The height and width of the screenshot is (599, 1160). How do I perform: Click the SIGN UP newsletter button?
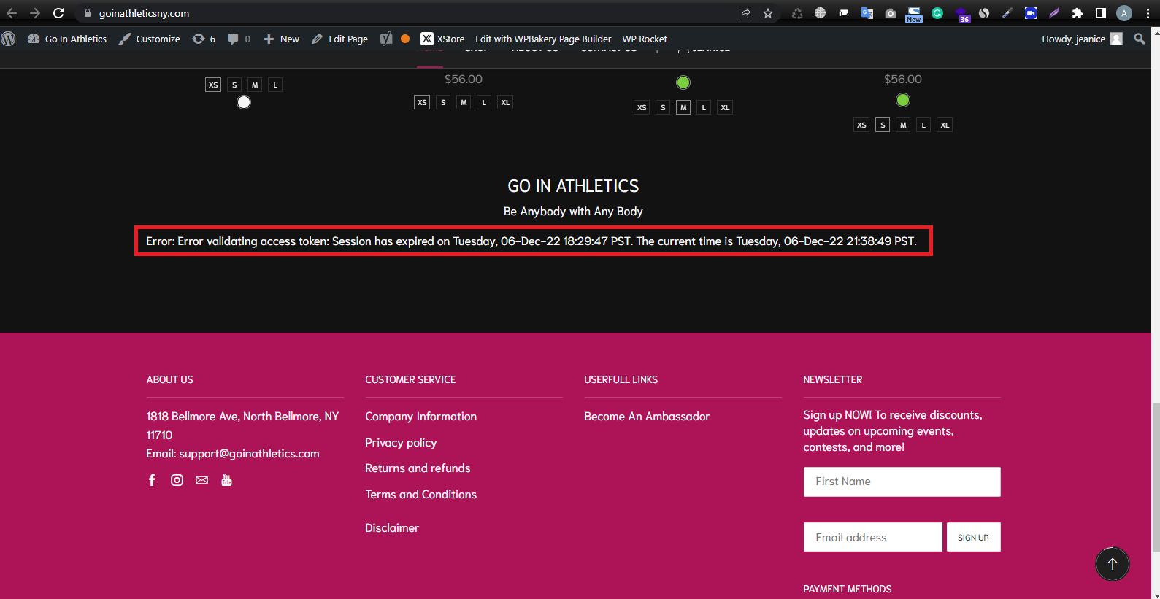[x=973, y=537]
